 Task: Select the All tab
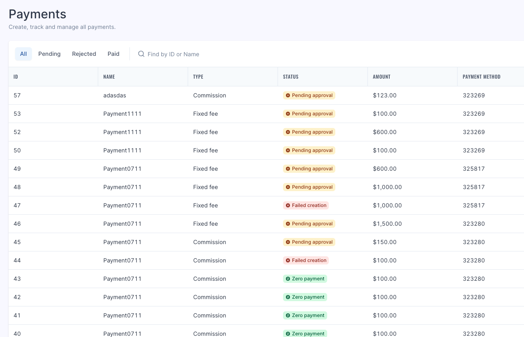coord(23,54)
